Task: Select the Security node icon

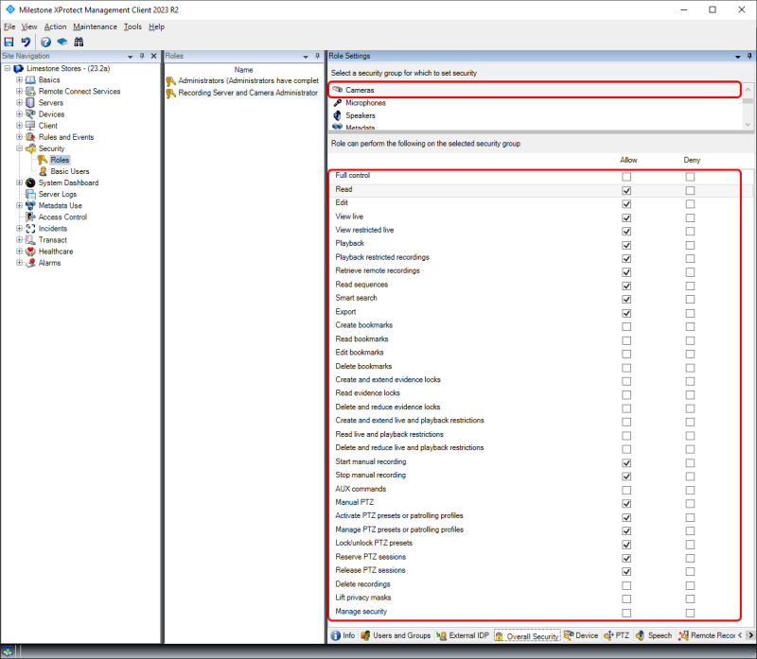Action: click(30, 148)
